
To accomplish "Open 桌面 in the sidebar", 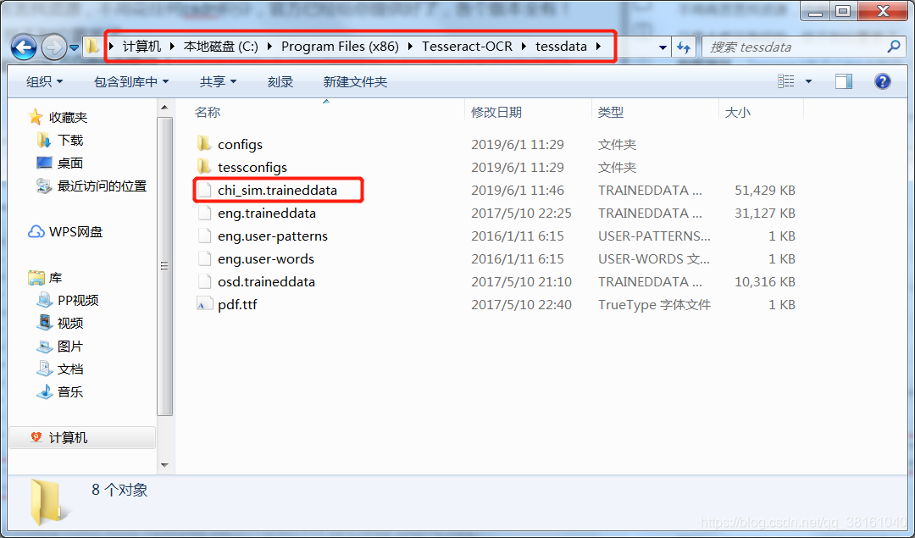I will [70, 163].
